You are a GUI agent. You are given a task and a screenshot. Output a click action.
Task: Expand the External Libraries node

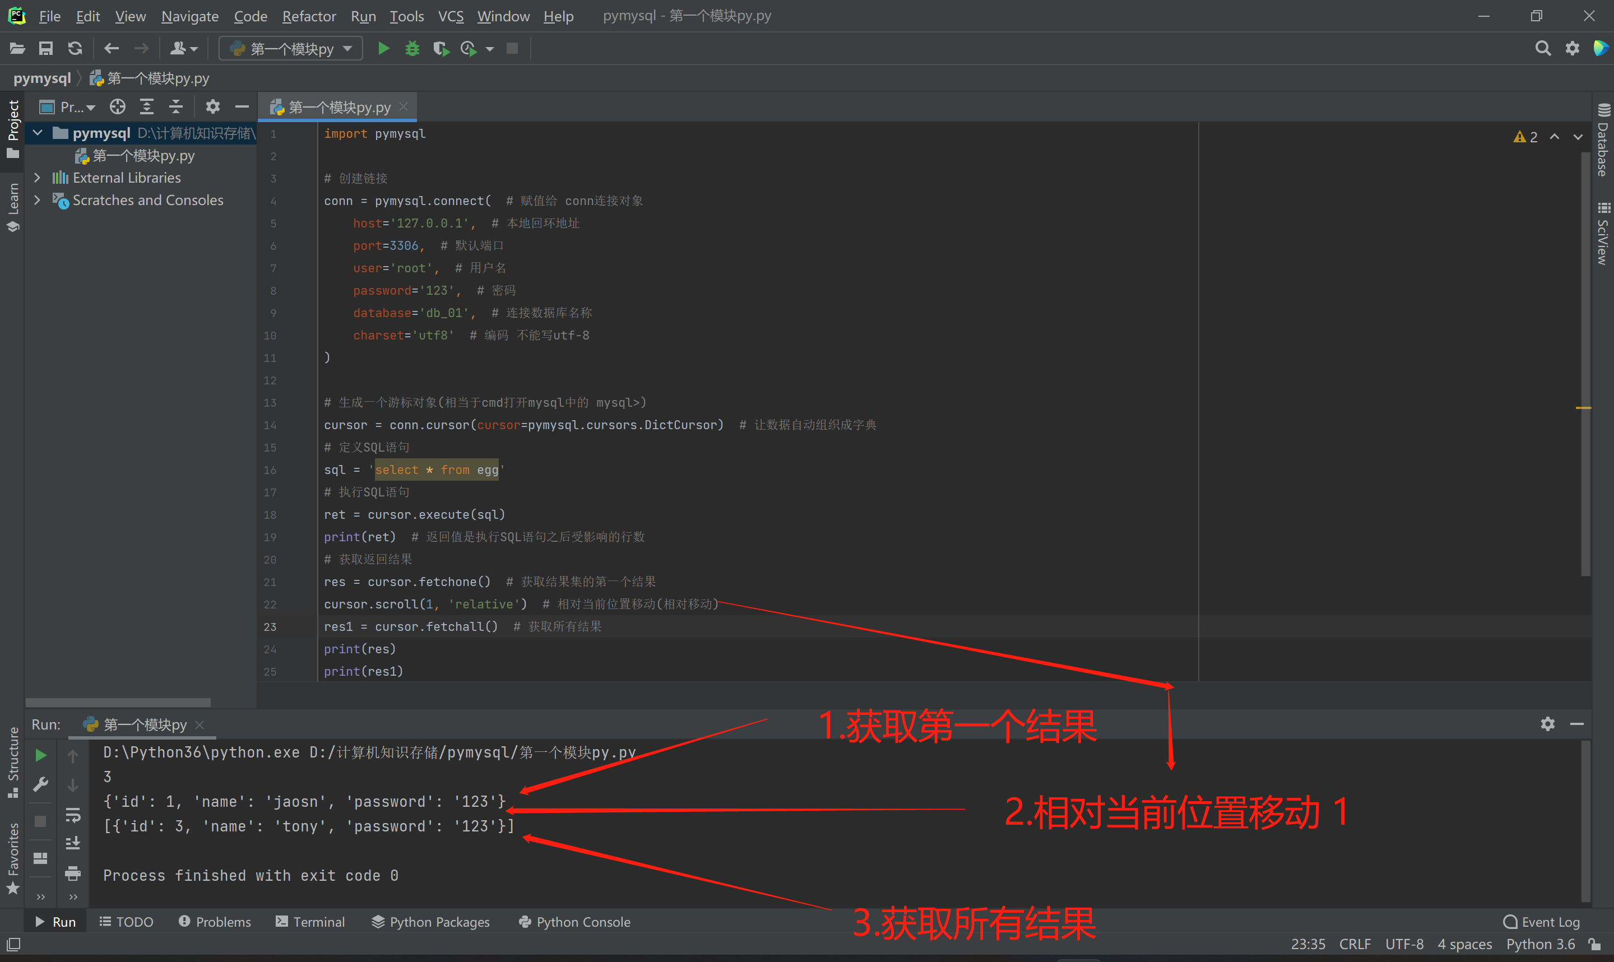point(38,178)
